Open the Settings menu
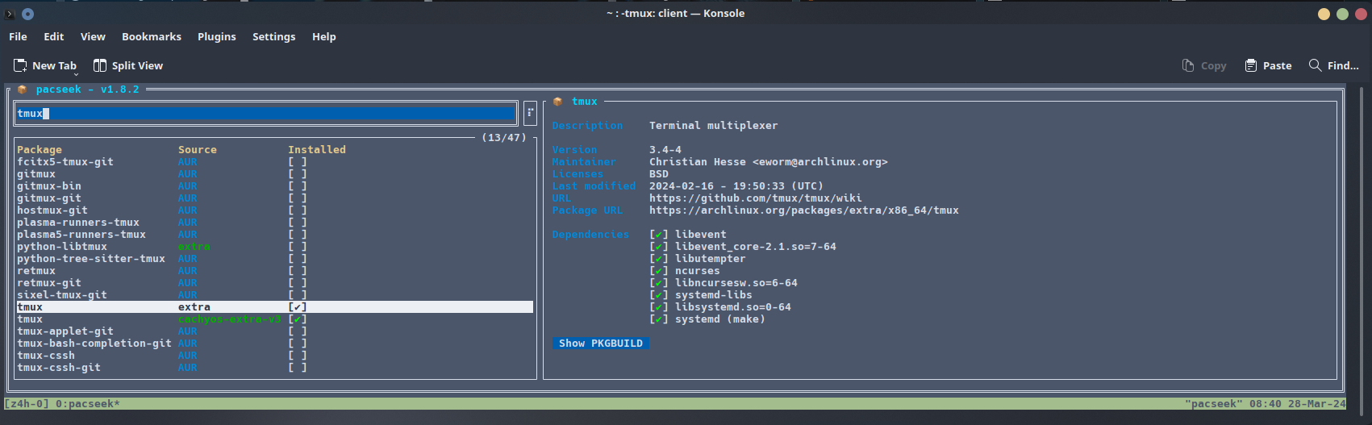This screenshot has height=425, width=1372. (x=274, y=37)
